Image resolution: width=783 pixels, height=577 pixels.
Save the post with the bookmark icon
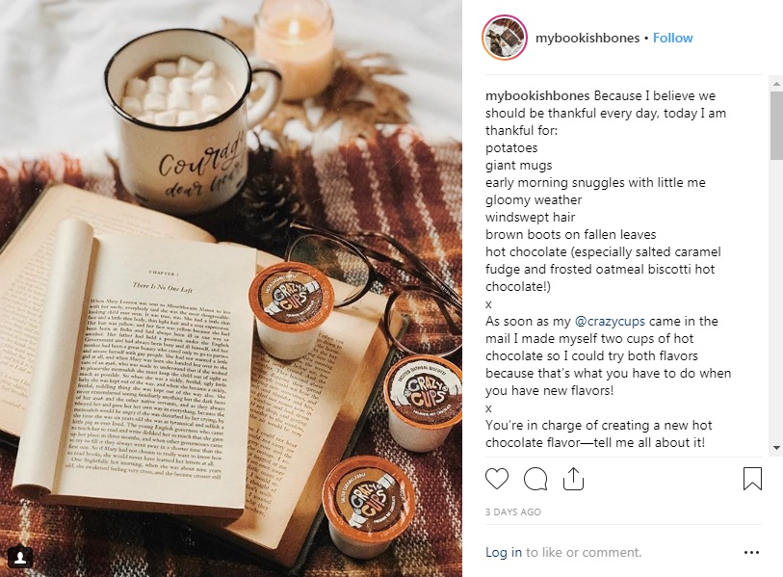[x=752, y=479]
